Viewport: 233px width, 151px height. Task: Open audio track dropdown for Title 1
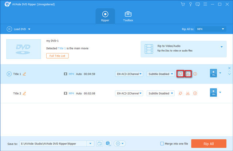click(x=129, y=74)
